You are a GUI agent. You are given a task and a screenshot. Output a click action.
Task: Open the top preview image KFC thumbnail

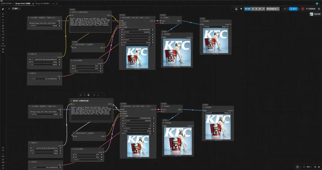[177, 53]
